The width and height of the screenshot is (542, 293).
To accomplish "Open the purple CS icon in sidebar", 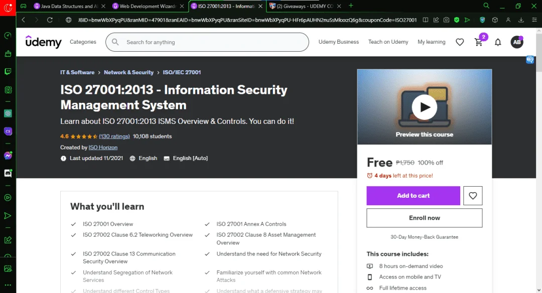I will (8, 131).
